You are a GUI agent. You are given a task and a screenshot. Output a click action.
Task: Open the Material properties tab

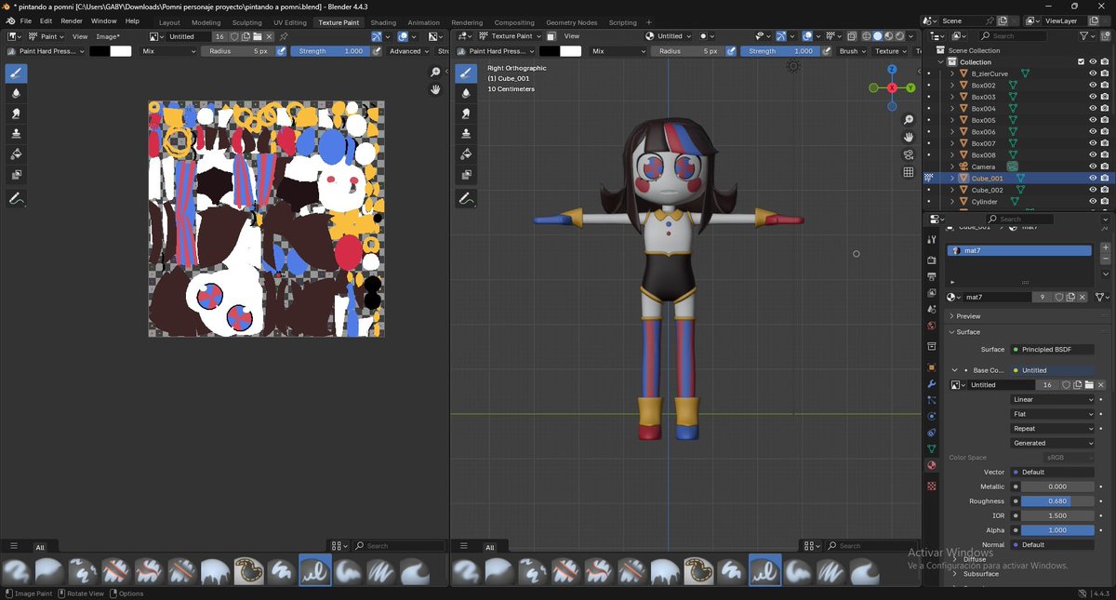tap(932, 465)
